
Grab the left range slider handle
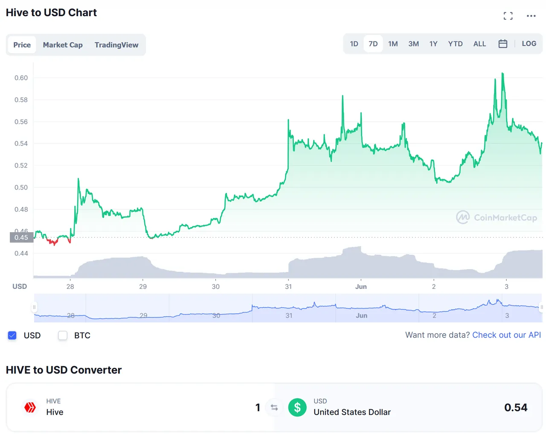point(34,307)
